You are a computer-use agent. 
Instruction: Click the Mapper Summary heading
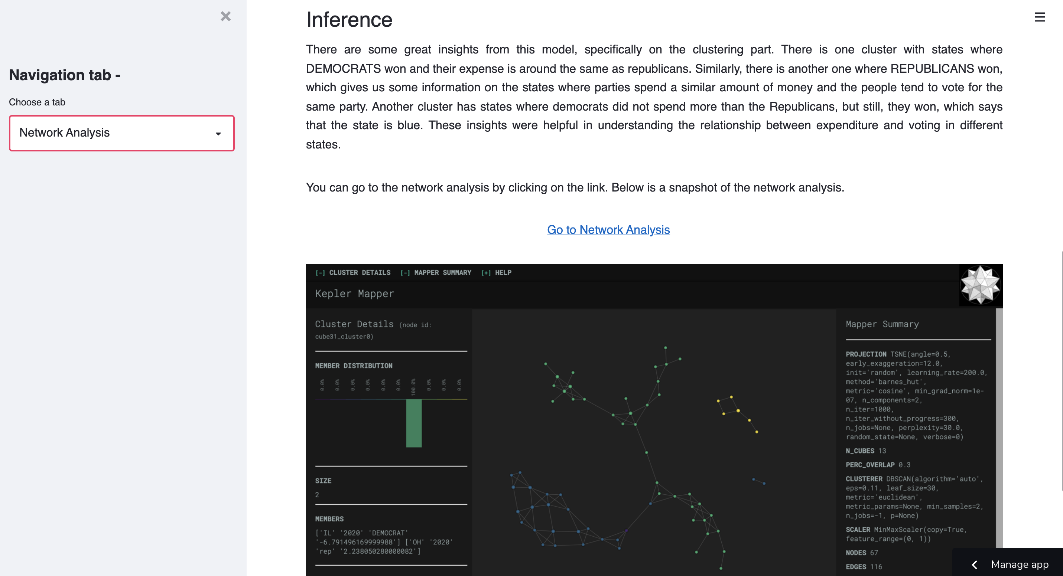[882, 324]
